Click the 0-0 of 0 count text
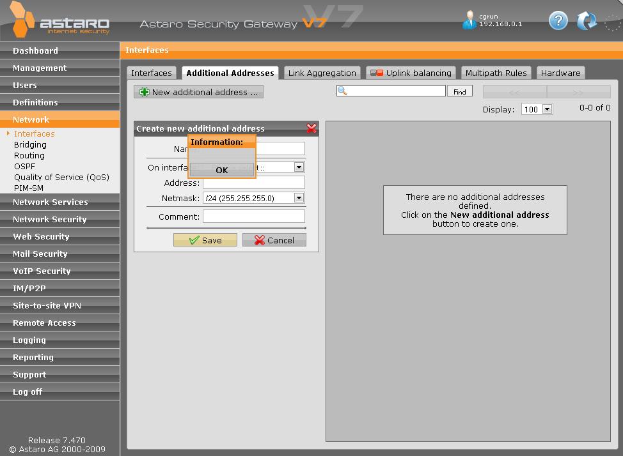The width and height of the screenshot is (623, 456). (x=595, y=107)
